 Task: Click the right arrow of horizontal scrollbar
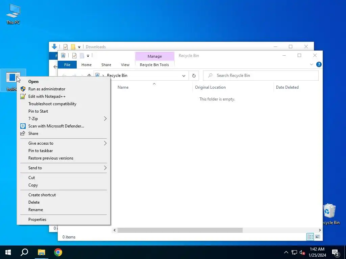320,230
